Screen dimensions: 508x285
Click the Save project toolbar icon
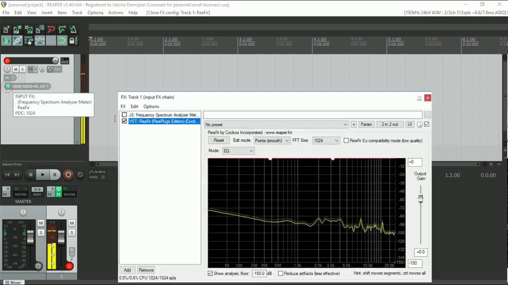tap(29, 30)
